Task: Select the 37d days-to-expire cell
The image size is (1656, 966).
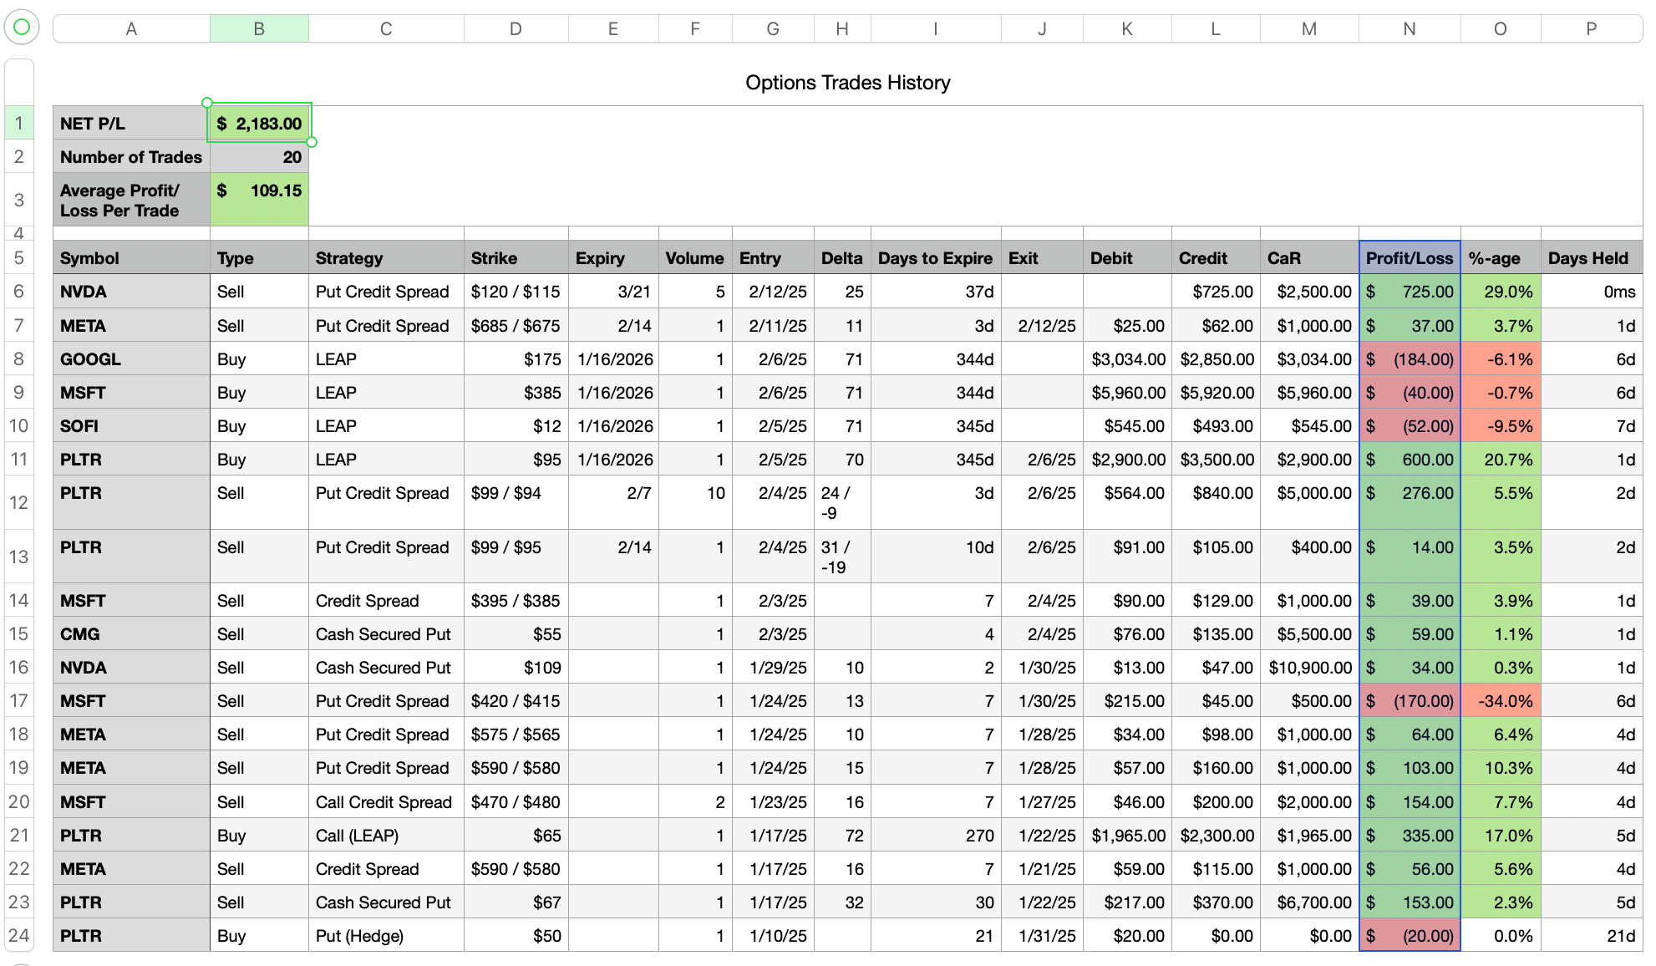Action: (936, 292)
